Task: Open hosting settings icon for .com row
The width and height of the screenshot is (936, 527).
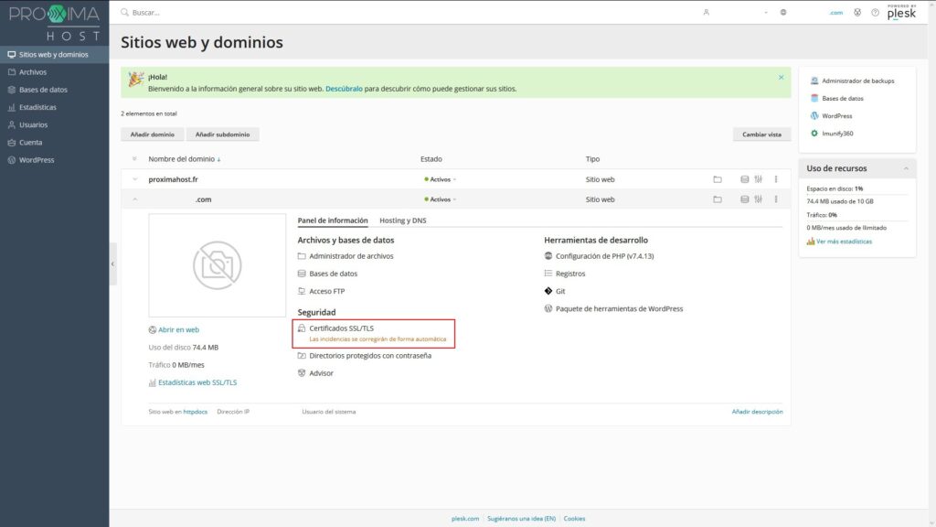Action: [758, 199]
